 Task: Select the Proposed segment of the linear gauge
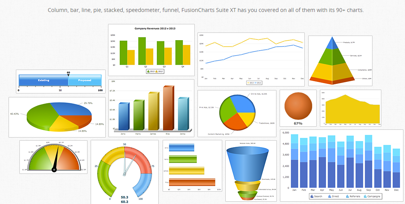click(x=85, y=80)
